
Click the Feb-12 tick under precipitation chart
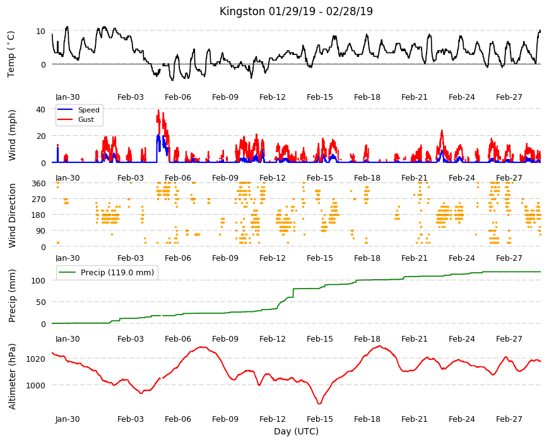coord(273,338)
